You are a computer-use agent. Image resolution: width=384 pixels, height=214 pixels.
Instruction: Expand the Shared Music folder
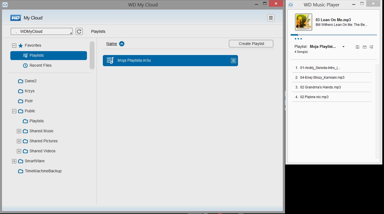19,131
